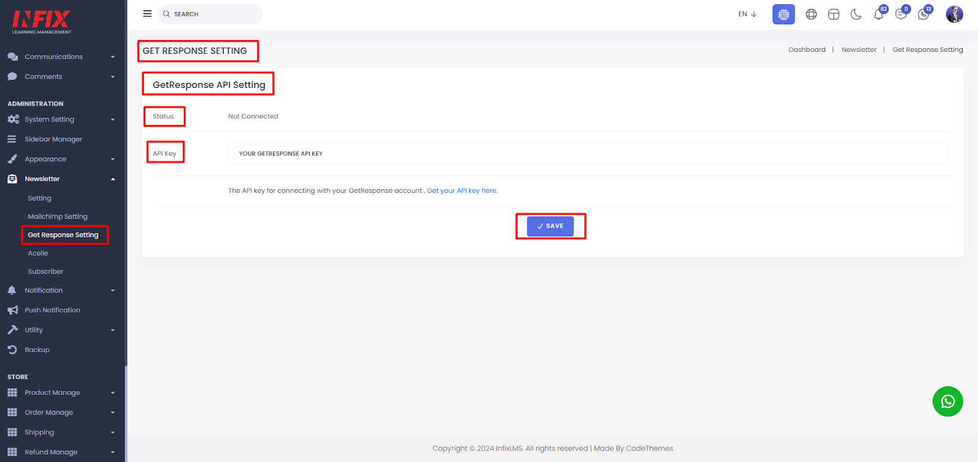Click the 'Not Connected' status text
The width and height of the screenshot is (978, 462).
(x=253, y=117)
